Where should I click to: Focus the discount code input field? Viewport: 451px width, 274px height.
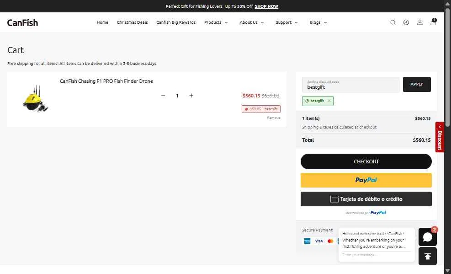point(350,85)
